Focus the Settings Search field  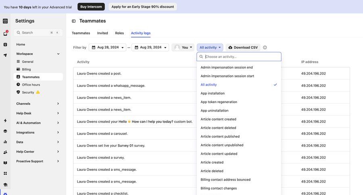[38, 33]
